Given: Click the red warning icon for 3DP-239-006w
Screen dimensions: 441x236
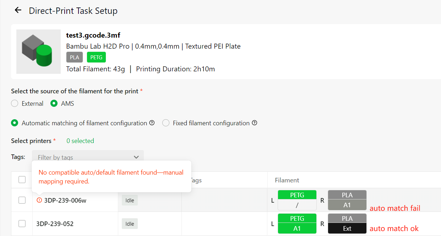Looking at the screenshot, I should [x=39, y=200].
